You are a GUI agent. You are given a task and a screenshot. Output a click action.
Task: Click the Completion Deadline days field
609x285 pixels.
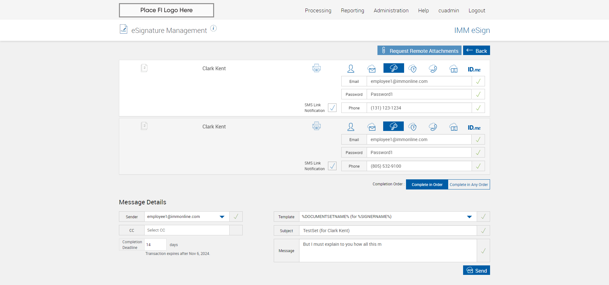(x=155, y=245)
